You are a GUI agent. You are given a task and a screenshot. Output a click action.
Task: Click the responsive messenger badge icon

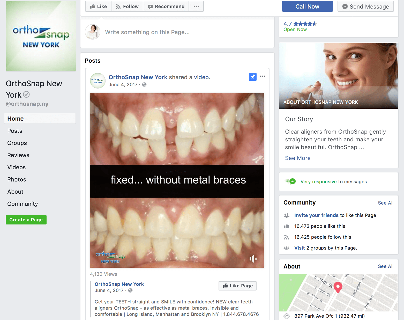pyautogui.click(x=290, y=181)
